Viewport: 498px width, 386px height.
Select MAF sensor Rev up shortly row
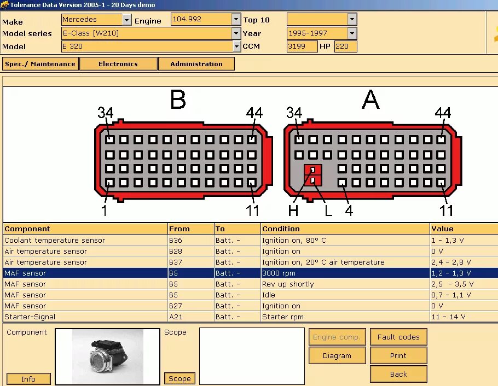point(250,284)
